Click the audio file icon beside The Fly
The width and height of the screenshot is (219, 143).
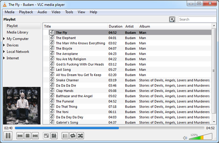pos(52,32)
